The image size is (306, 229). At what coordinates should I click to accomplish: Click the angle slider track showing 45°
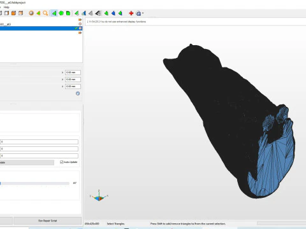34,183
